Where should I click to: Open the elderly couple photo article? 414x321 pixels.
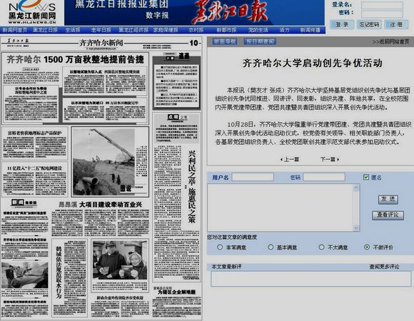click(120, 260)
